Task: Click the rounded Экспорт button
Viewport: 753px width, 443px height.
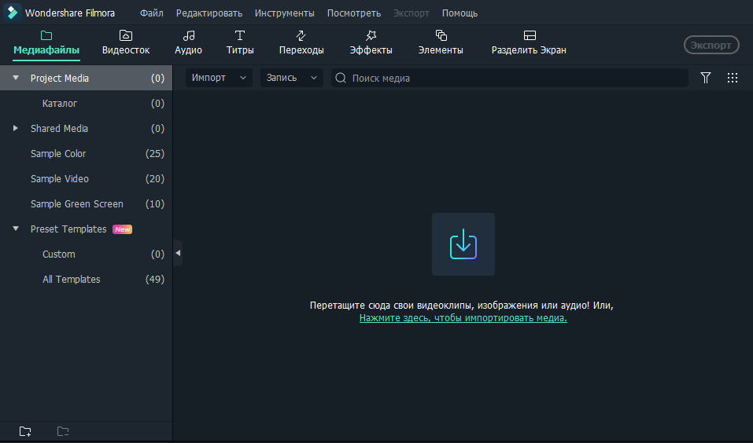Action: (711, 45)
